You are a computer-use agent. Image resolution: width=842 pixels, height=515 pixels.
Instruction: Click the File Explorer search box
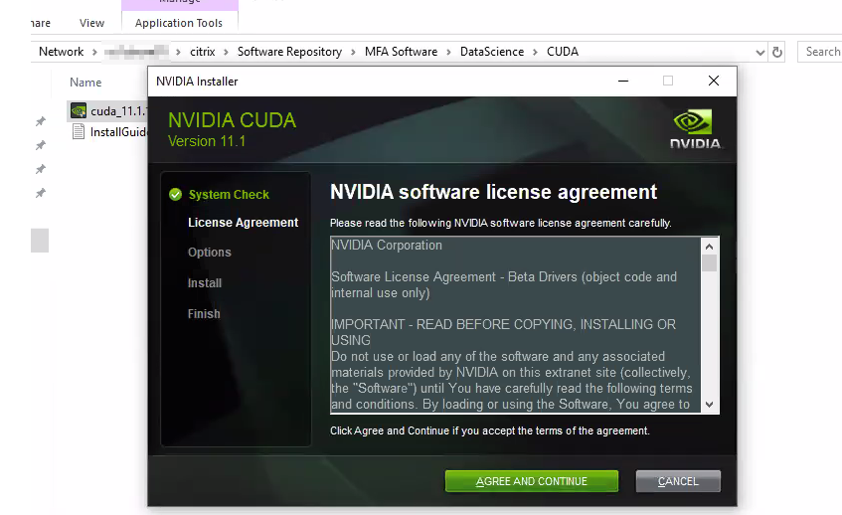click(820, 52)
